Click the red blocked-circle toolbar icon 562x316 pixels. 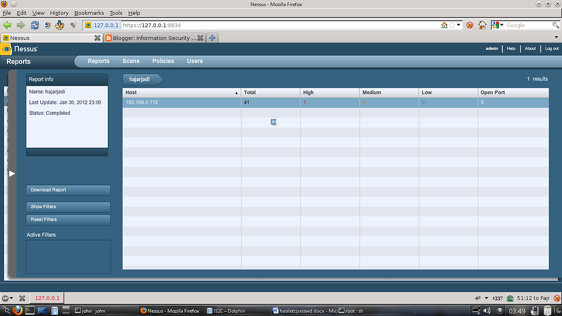tap(470, 25)
